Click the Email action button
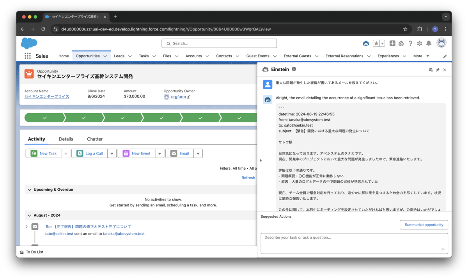Viewport: 468px width, 279px height. (179, 153)
